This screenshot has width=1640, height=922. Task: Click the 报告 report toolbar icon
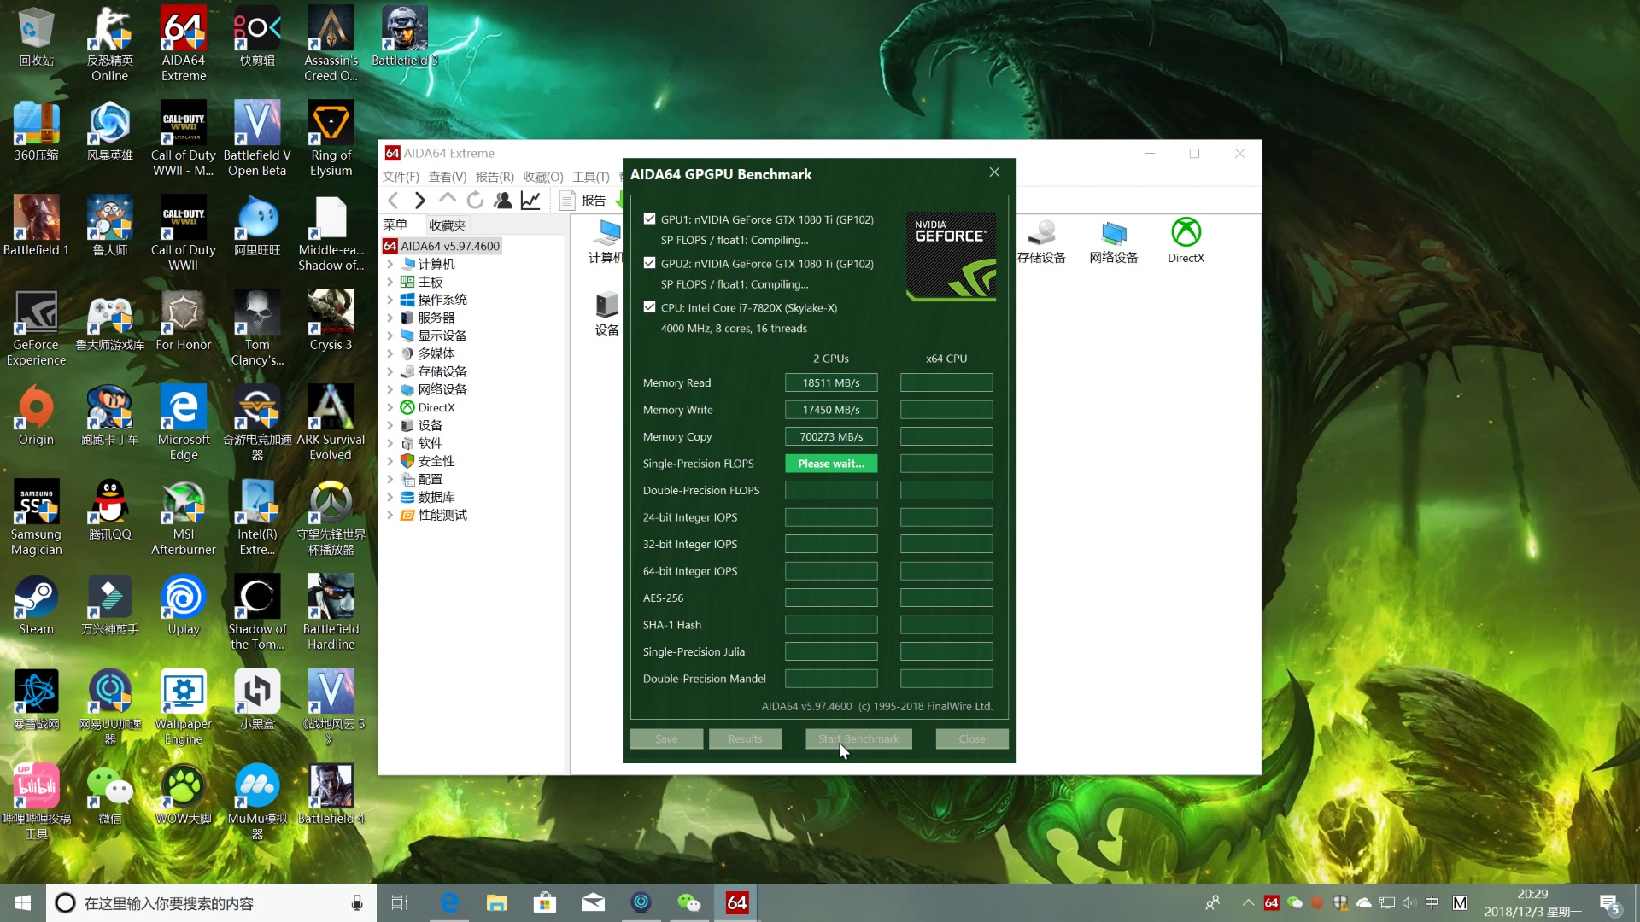click(x=583, y=201)
